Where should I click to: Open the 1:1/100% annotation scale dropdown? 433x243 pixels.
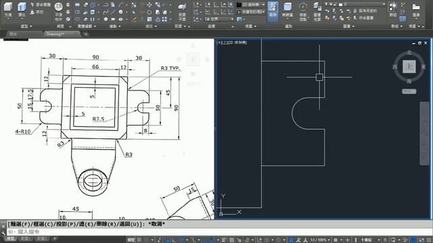point(320,240)
